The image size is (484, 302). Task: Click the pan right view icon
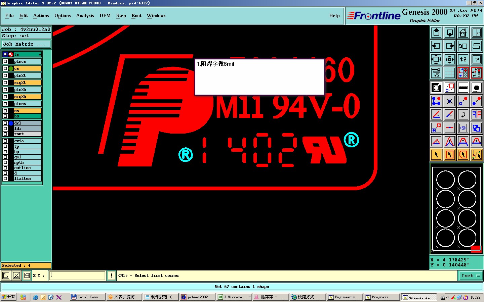pos(450,46)
